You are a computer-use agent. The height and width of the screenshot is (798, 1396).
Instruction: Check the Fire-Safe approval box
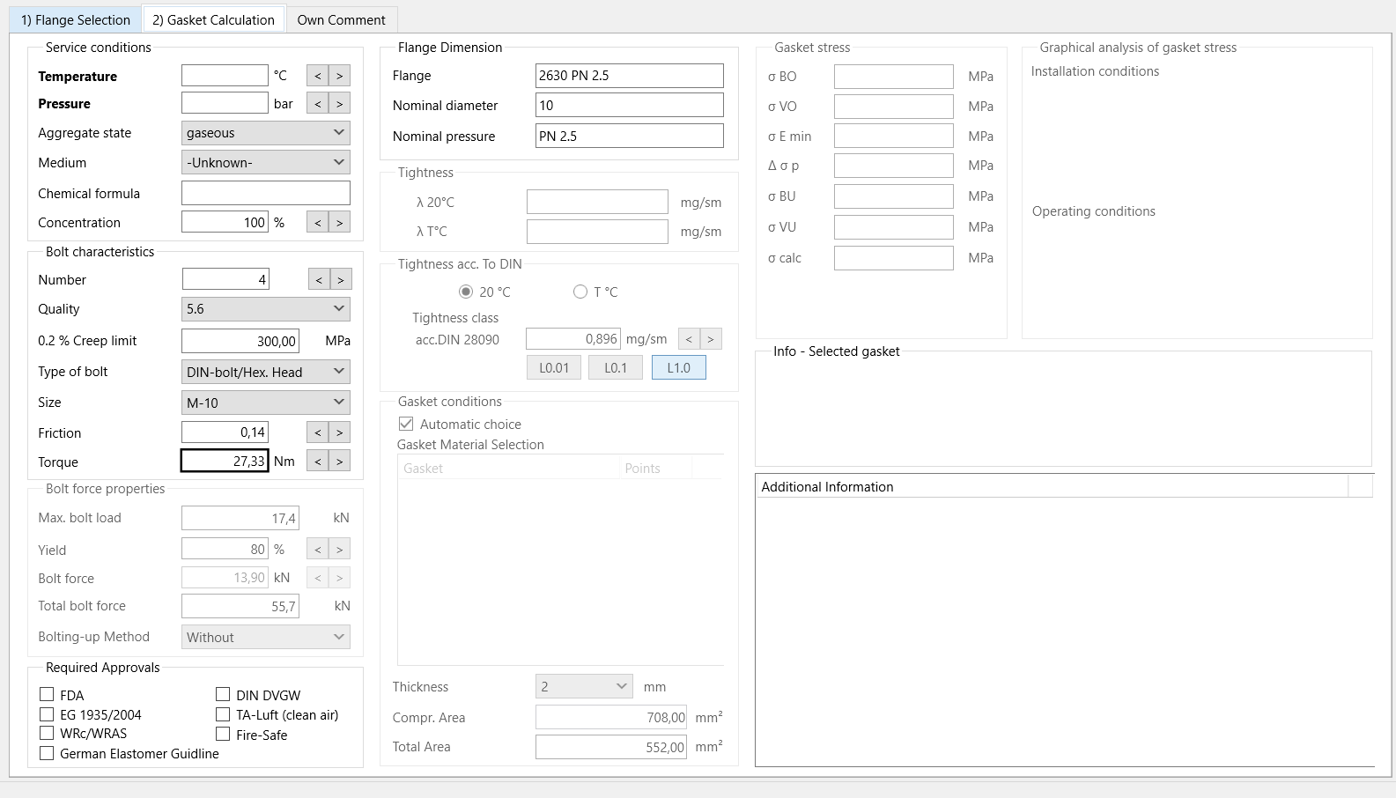click(x=223, y=734)
